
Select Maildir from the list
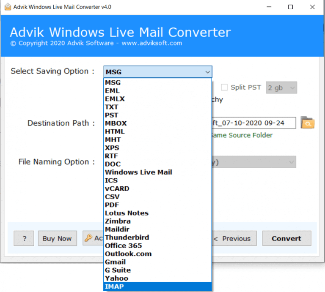click(x=157, y=229)
